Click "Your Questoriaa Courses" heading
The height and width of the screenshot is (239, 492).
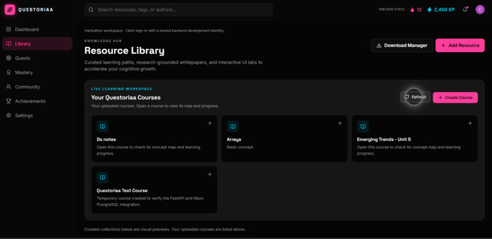point(126,98)
